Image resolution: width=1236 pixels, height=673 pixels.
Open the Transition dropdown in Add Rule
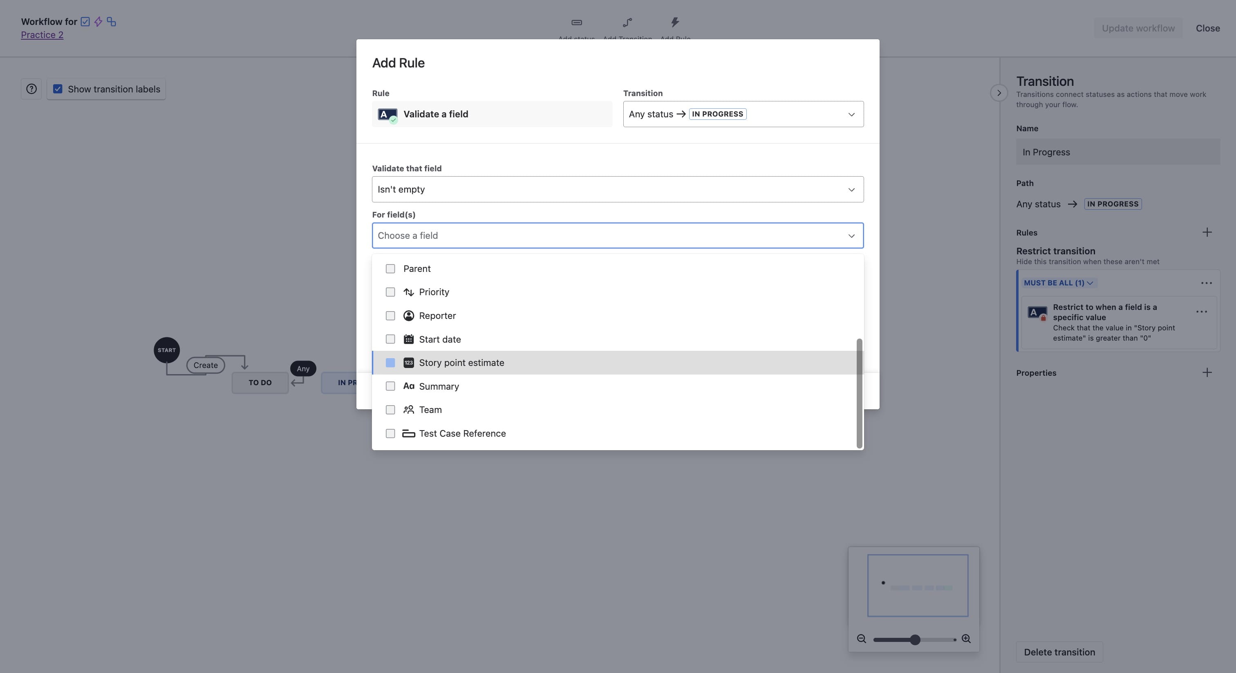pos(743,114)
